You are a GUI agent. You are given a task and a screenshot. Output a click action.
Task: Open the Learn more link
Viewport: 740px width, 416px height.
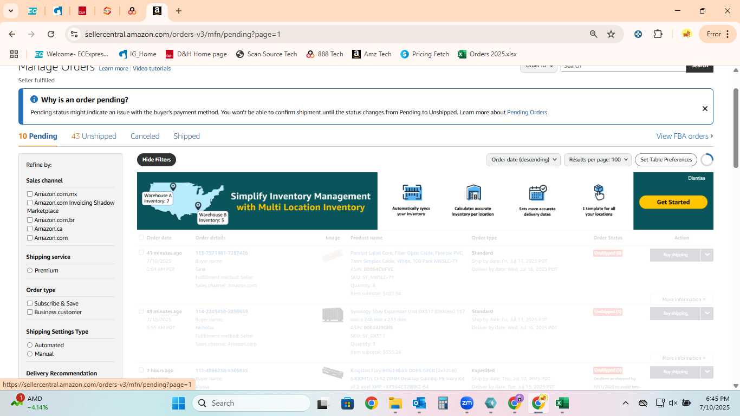[x=113, y=68]
